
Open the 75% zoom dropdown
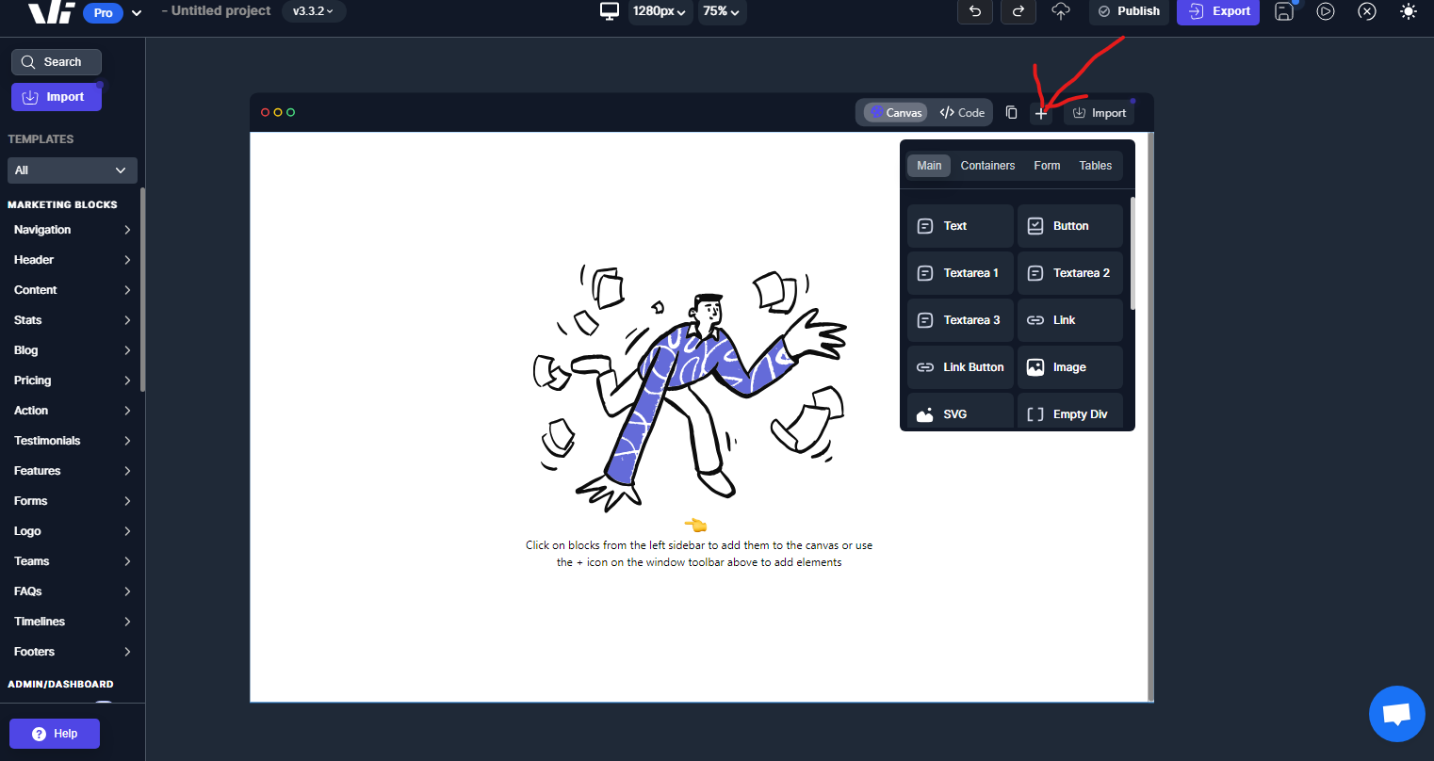point(721,11)
